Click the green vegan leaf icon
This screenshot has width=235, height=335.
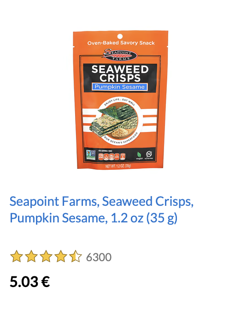tap(139, 156)
